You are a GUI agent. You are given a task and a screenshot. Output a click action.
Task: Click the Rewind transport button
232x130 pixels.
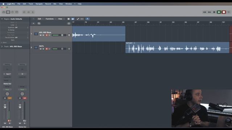pos(204,12)
